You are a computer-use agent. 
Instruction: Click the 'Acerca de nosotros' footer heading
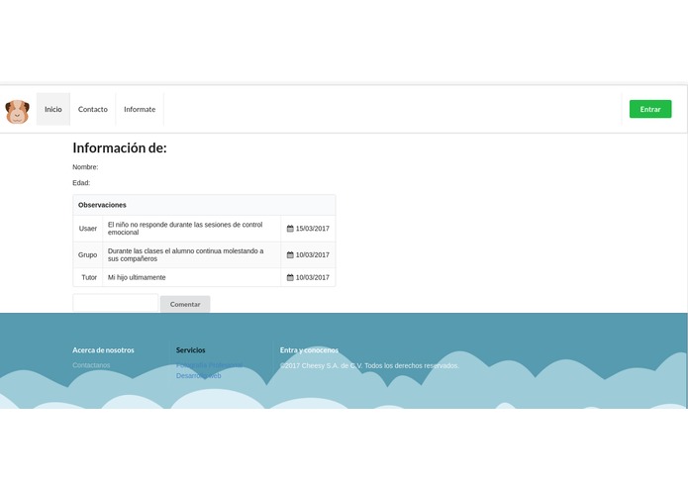coord(103,350)
